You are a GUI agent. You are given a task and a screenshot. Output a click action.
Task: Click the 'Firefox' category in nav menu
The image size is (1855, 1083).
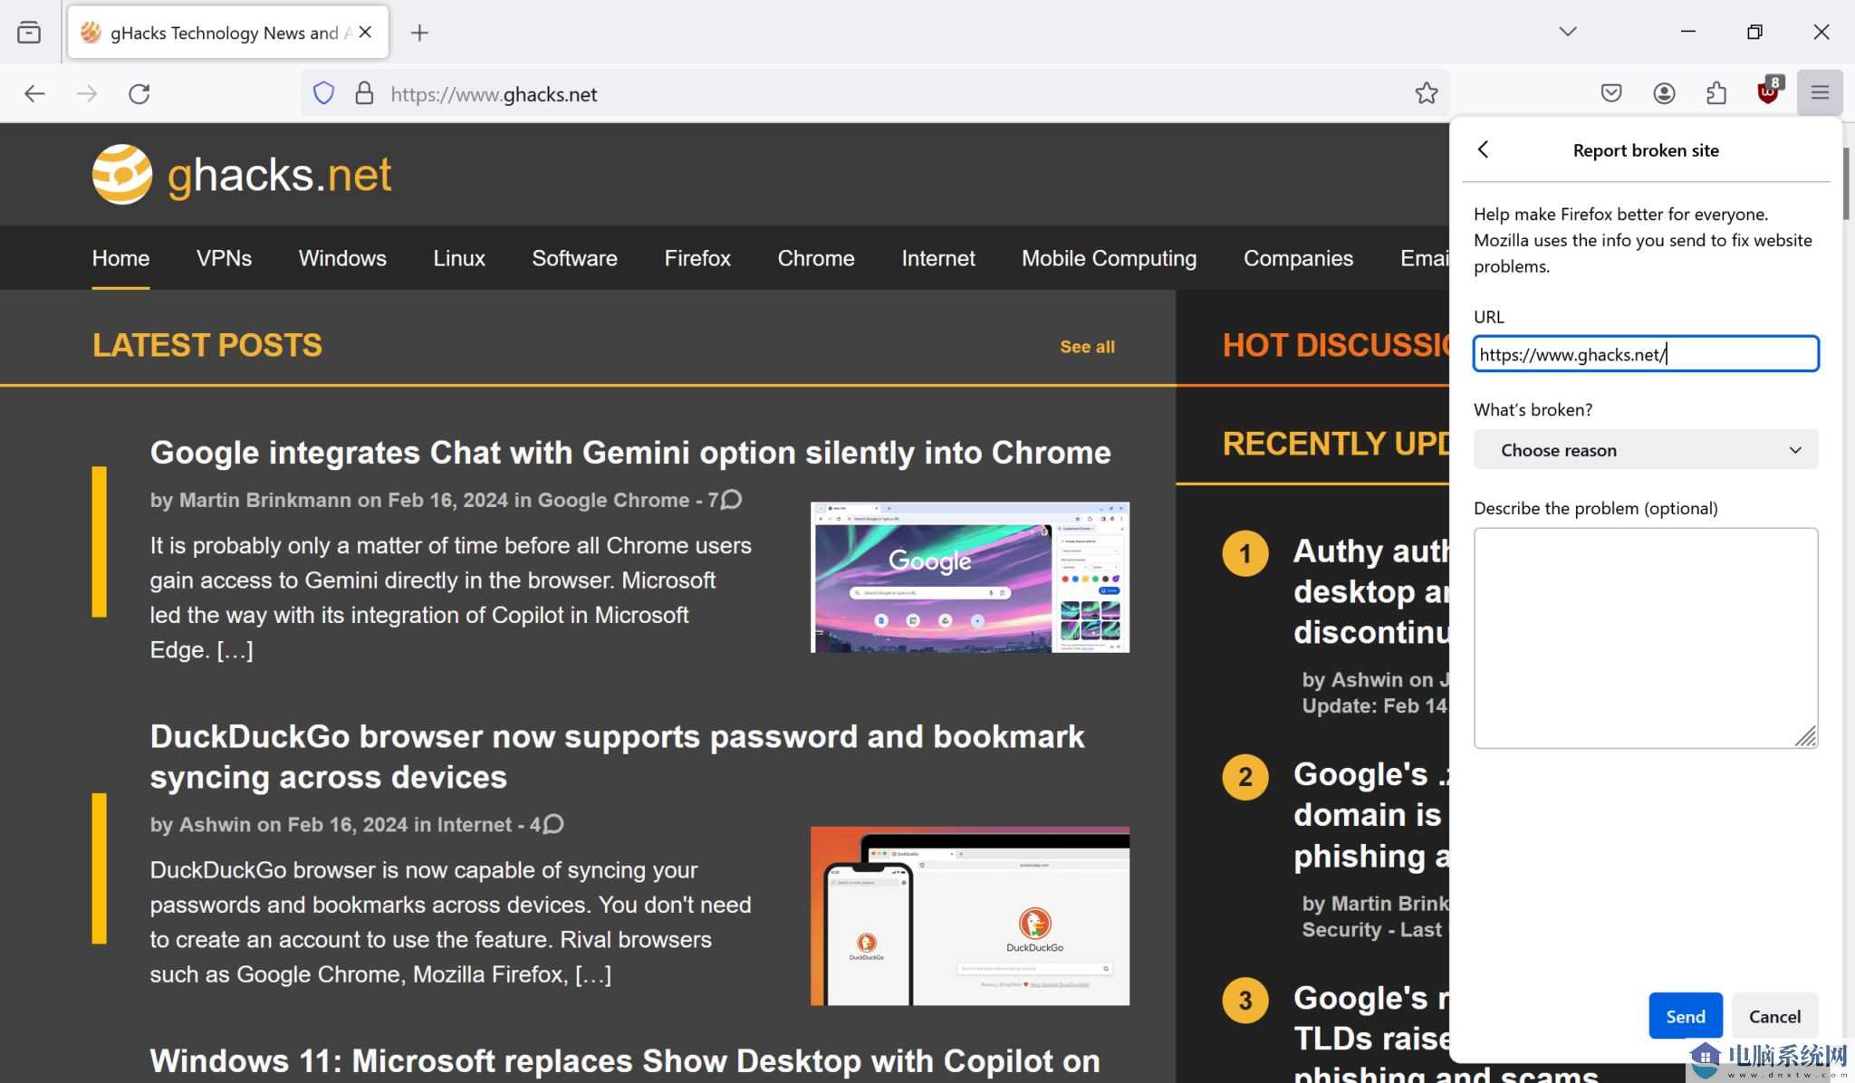[697, 256]
